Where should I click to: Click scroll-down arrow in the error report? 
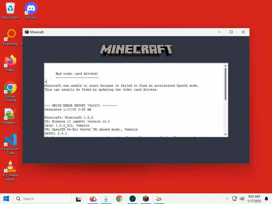225,134
